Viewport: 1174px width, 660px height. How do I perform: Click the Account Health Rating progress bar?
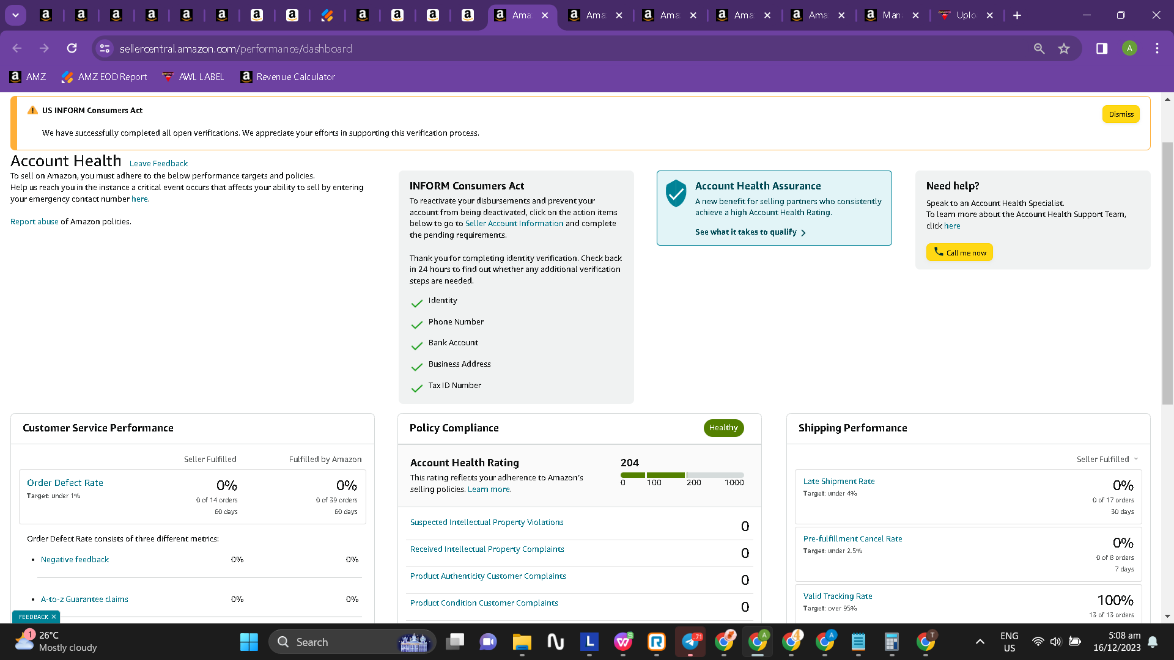[x=682, y=475]
